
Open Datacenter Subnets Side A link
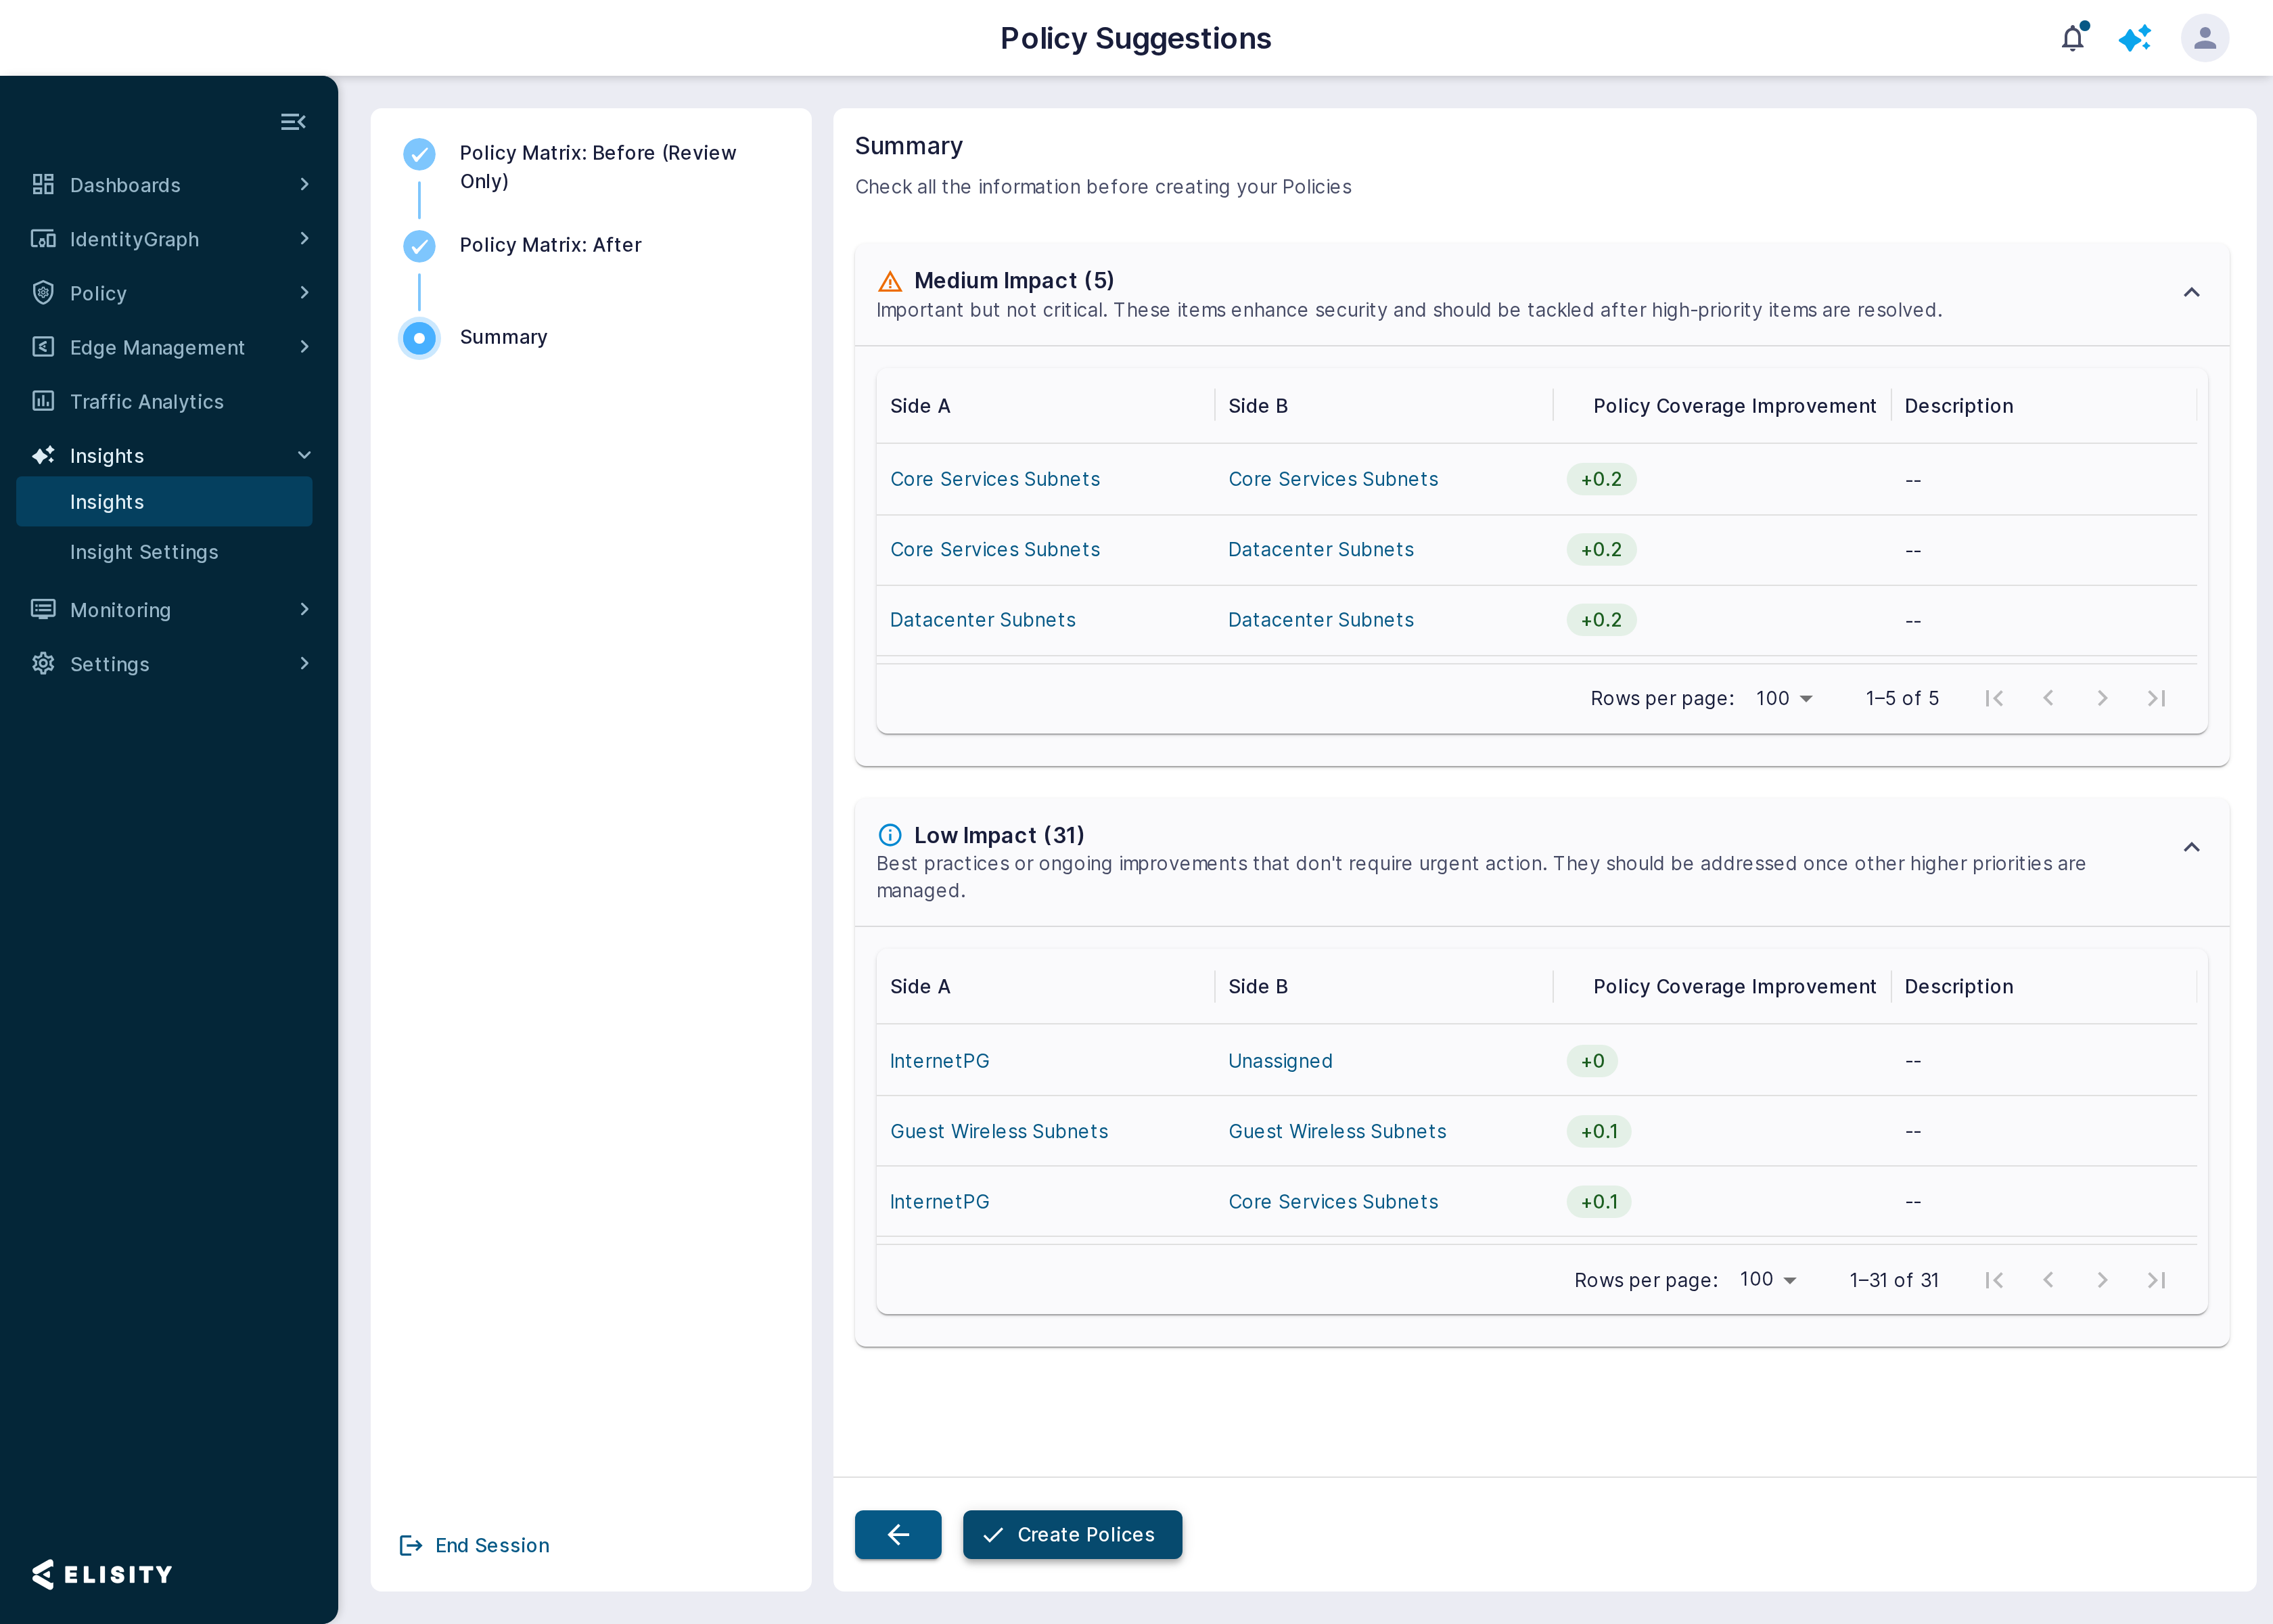pyautogui.click(x=982, y=619)
